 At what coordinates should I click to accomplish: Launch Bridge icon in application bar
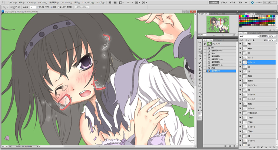(x=110, y=3)
